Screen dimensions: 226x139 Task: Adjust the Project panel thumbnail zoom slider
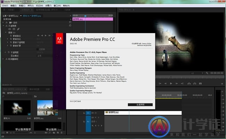[x=20, y=133]
